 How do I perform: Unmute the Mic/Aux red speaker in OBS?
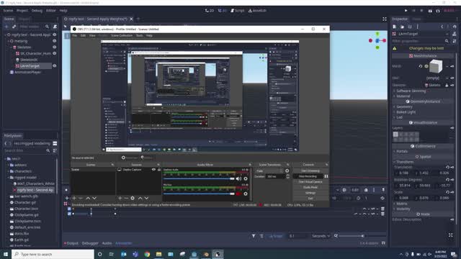(x=238, y=194)
